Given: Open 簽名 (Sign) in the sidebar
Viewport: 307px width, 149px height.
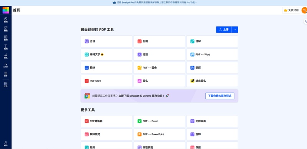Looking at the screenshot, I should (x=6, y=56).
